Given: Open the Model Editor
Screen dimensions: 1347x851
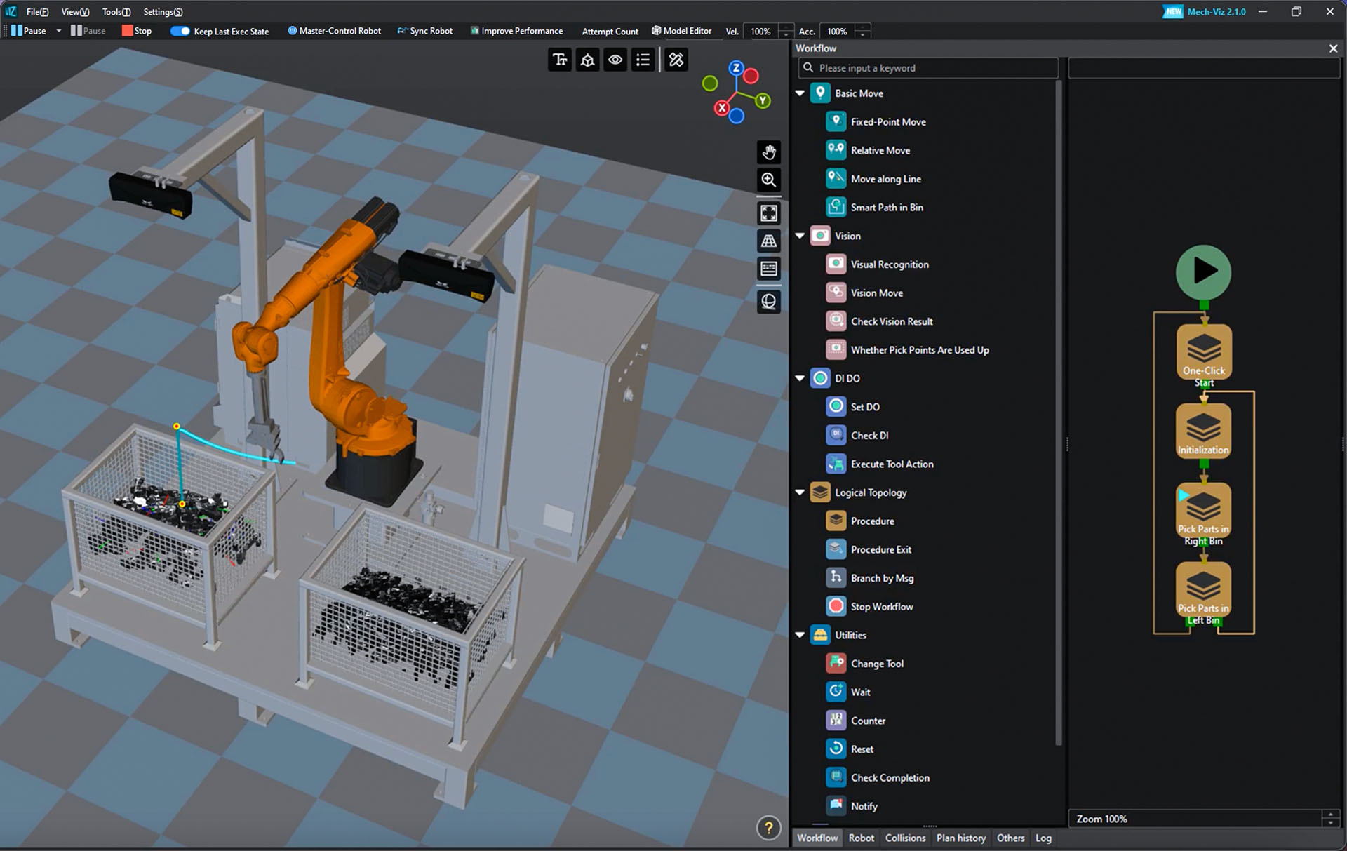Looking at the screenshot, I should (x=681, y=31).
